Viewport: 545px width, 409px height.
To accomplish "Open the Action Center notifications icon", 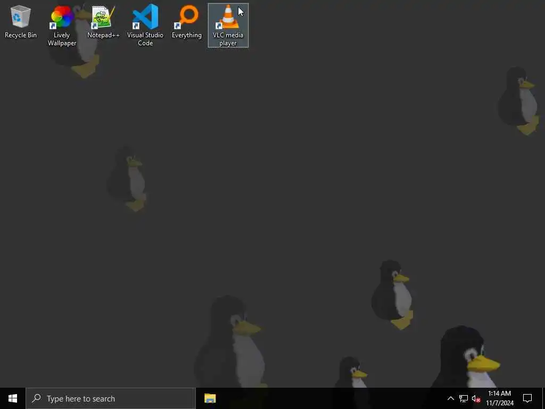I will (x=527, y=398).
